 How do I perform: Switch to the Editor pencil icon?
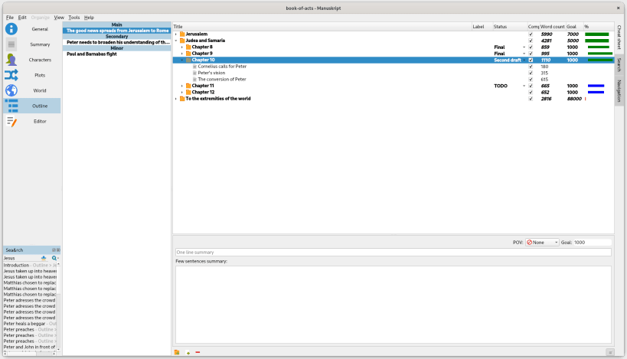(x=11, y=121)
